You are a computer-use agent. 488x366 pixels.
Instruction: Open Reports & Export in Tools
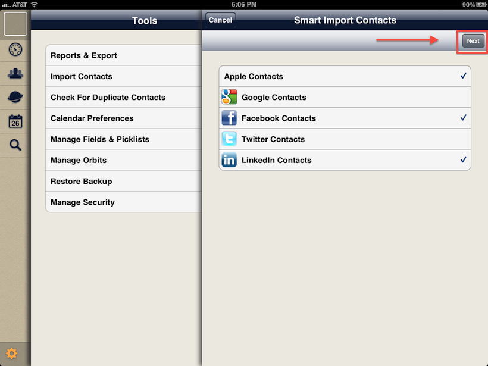(x=84, y=55)
